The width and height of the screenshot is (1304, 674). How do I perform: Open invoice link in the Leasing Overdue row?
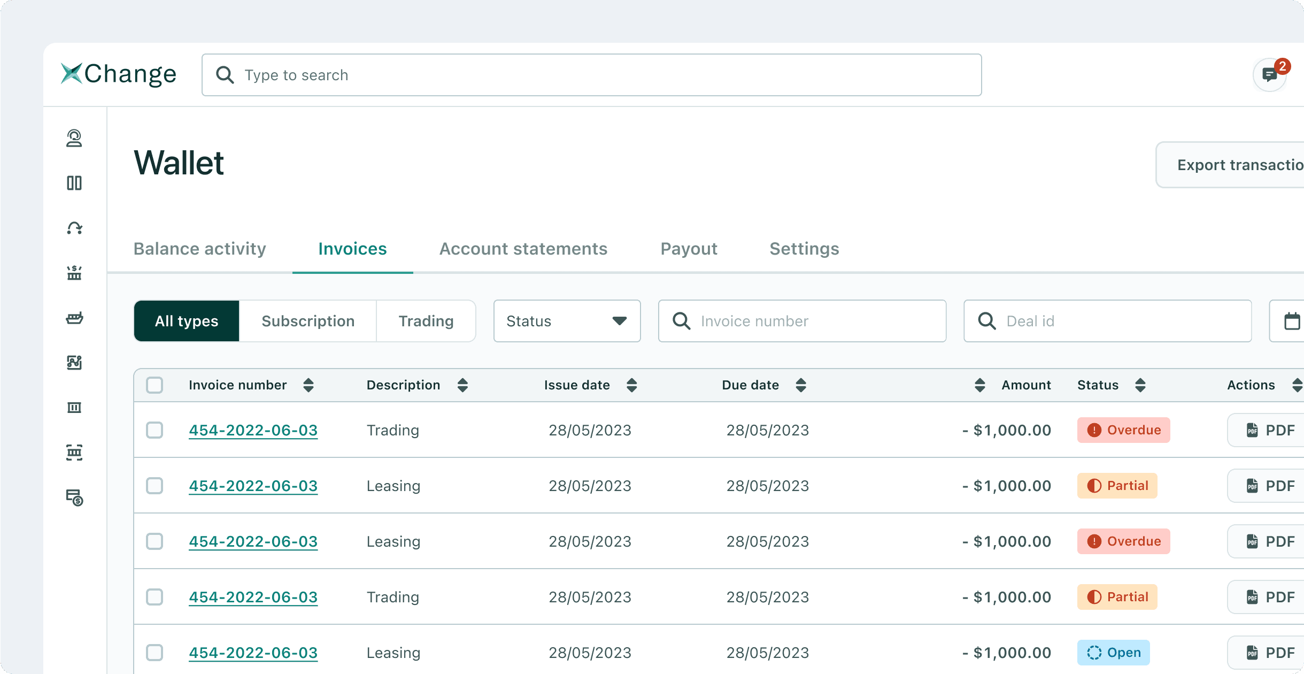[253, 541]
